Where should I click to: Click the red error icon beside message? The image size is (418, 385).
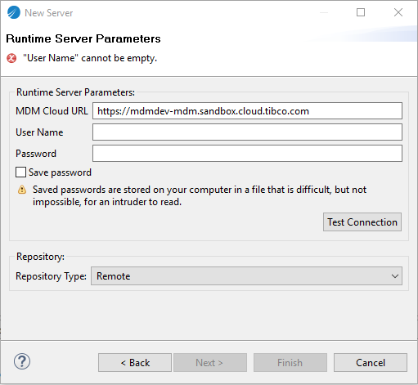[x=11, y=58]
